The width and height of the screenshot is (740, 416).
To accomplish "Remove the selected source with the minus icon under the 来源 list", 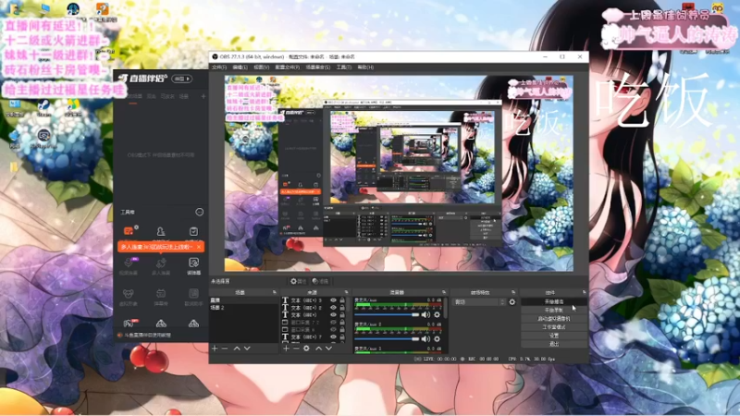I will point(296,349).
